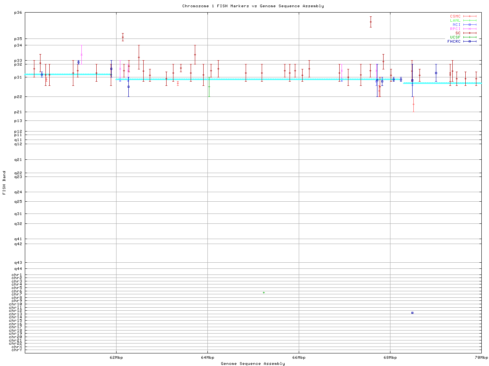Click the green plus marker in the chr6 row
The width and height of the screenshot is (489, 366).
click(x=264, y=292)
